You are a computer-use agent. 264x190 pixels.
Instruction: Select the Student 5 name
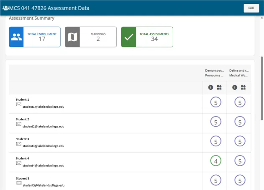pyautogui.click(x=23, y=178)
